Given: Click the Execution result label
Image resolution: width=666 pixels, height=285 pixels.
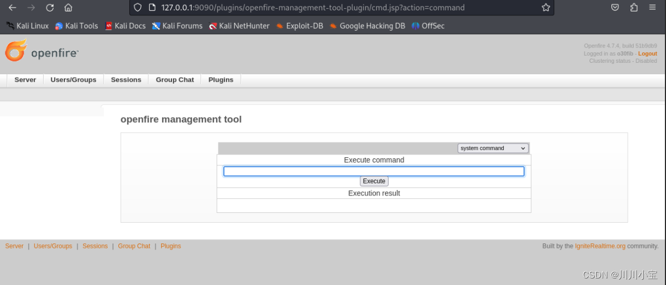Looking at the screenshot, I should [x=374, y=193].
